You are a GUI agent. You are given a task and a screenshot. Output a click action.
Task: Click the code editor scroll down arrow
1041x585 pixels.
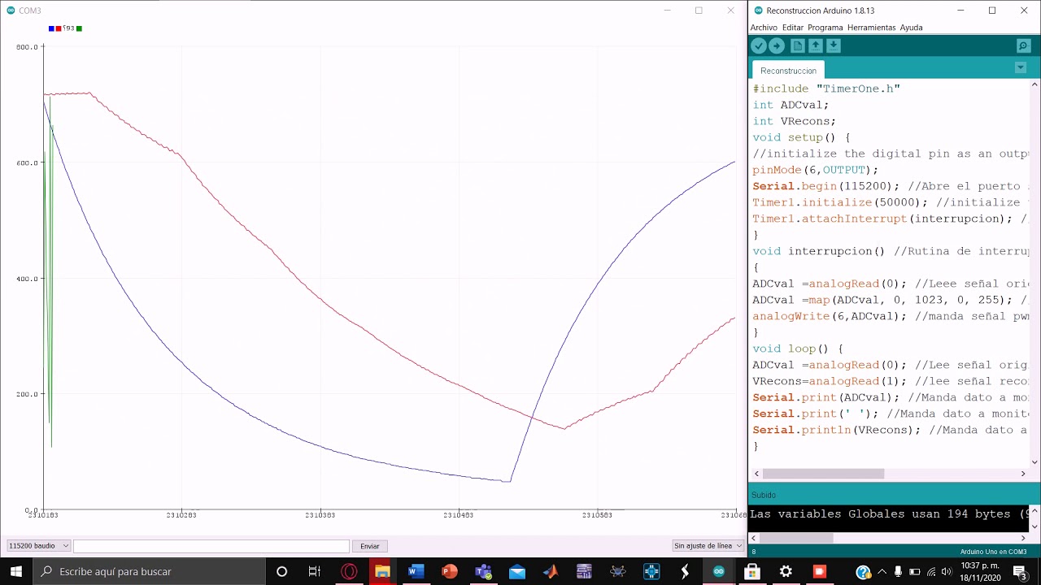[x=1034, y=461]
